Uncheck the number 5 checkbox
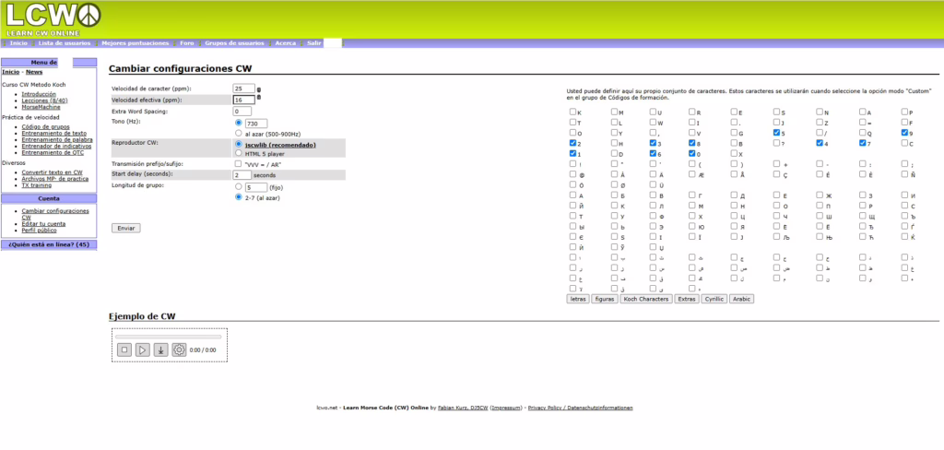The width and height of the screenshot is (944, 450). coord(777,132)
